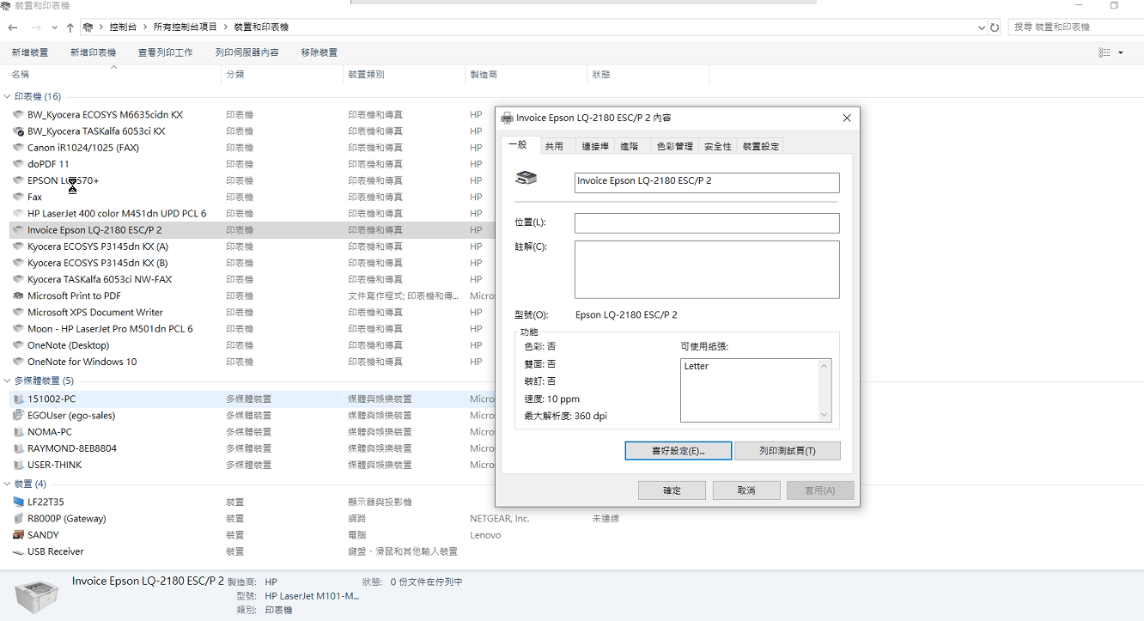
Task: Open the 裝置設定 tab
Action: (760, 146)
